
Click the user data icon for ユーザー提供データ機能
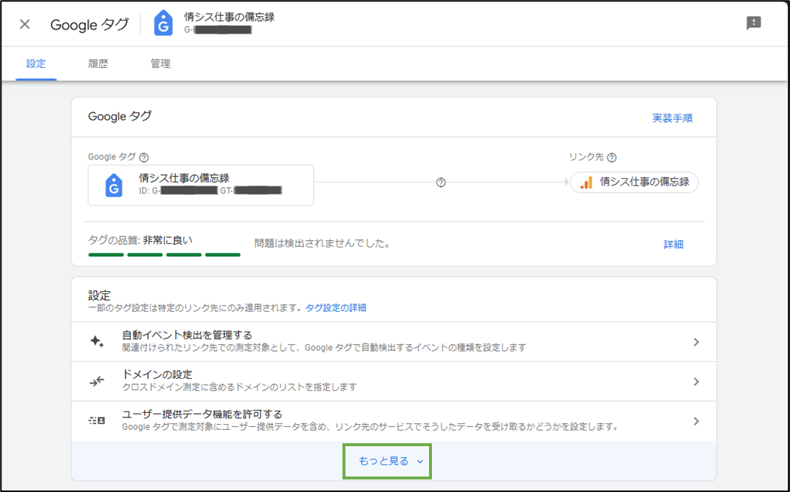97,420
